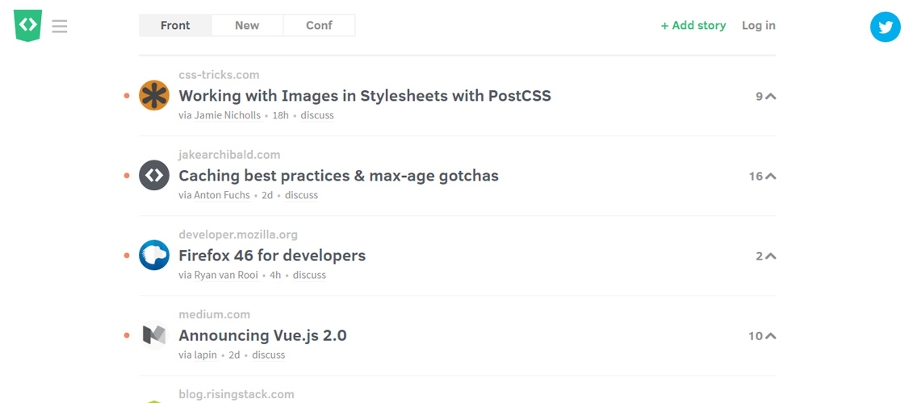Screen dimensions: 913x403
Task: Click the blog.risingstack.com domain label
Action: point(237,394)
